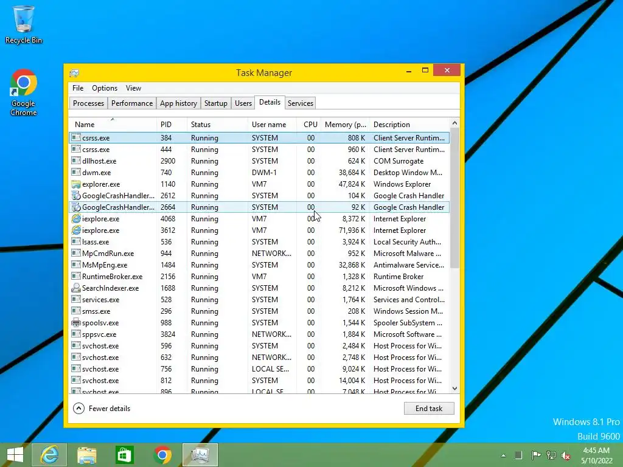623x467 pixels.
Task: Open the View menu
Action: point(133,88)
